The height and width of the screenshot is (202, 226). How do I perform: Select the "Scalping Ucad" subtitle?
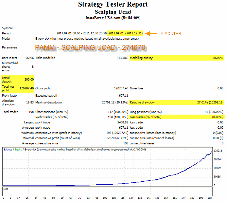pyautogui.click(x=113, y=12)
